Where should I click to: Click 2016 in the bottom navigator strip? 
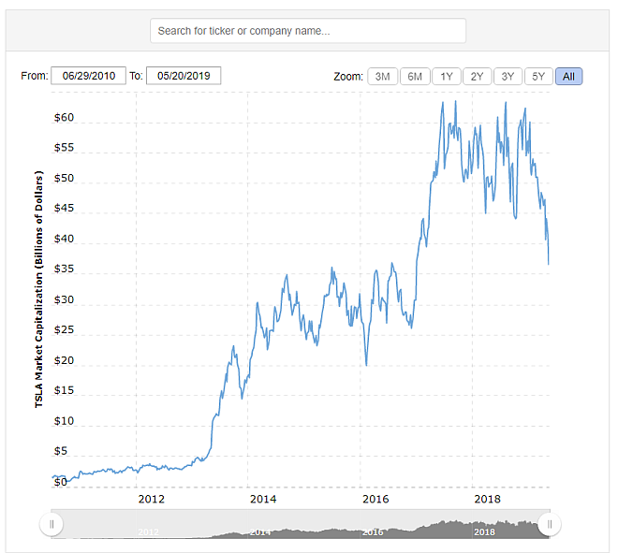point(373,531)
